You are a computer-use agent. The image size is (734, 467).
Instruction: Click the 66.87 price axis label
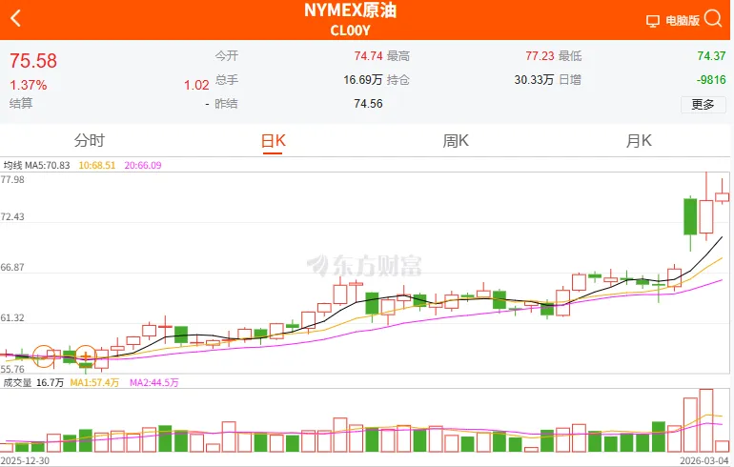pos(12,268)
